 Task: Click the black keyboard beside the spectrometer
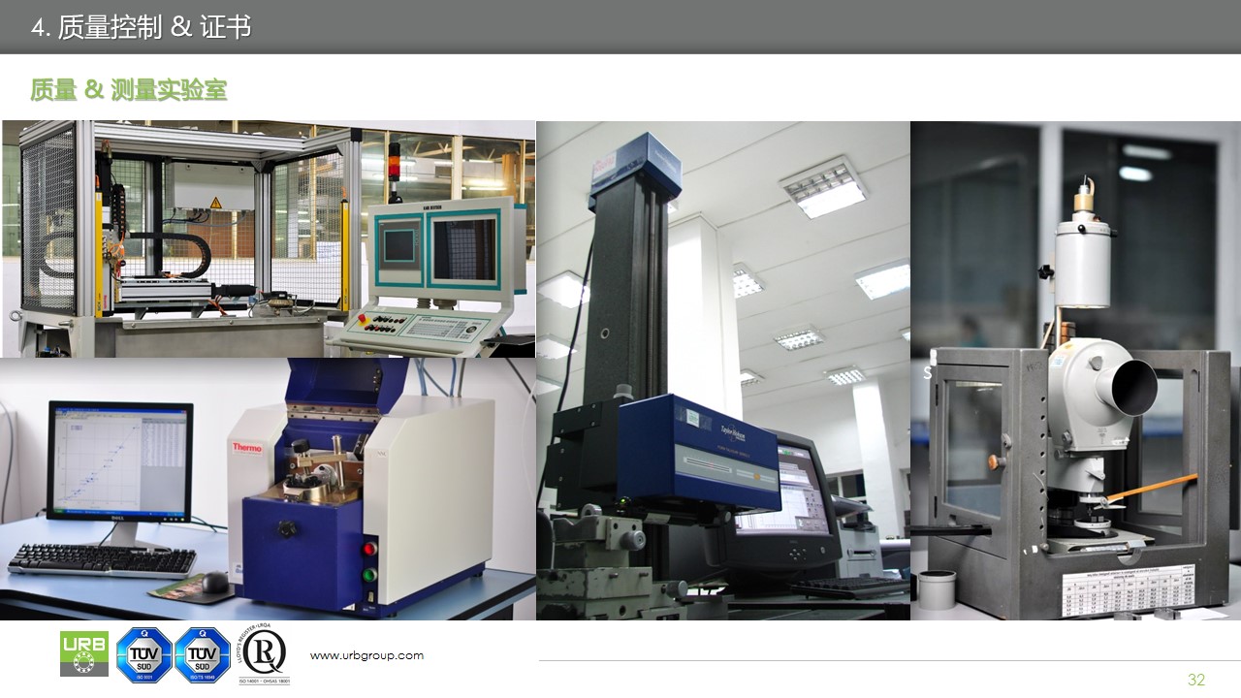pos(101,559)
